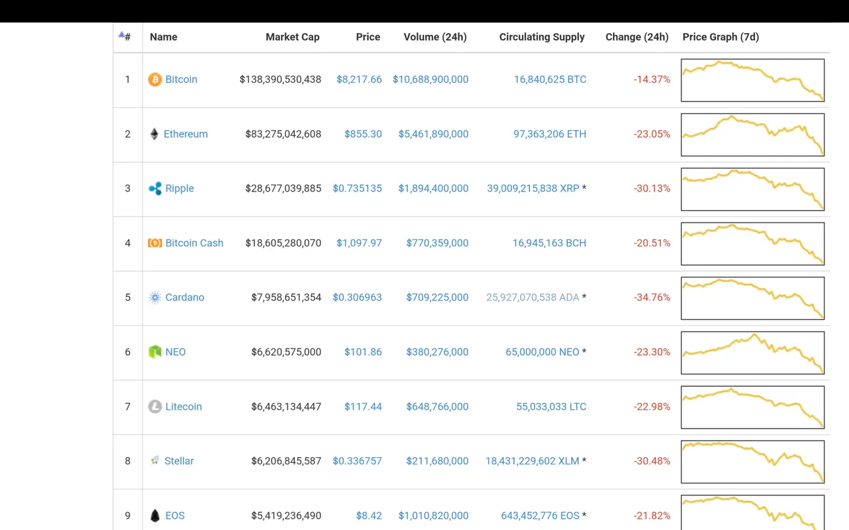Click Bitcoin Cash volume $770,359,000

(437, 243)
